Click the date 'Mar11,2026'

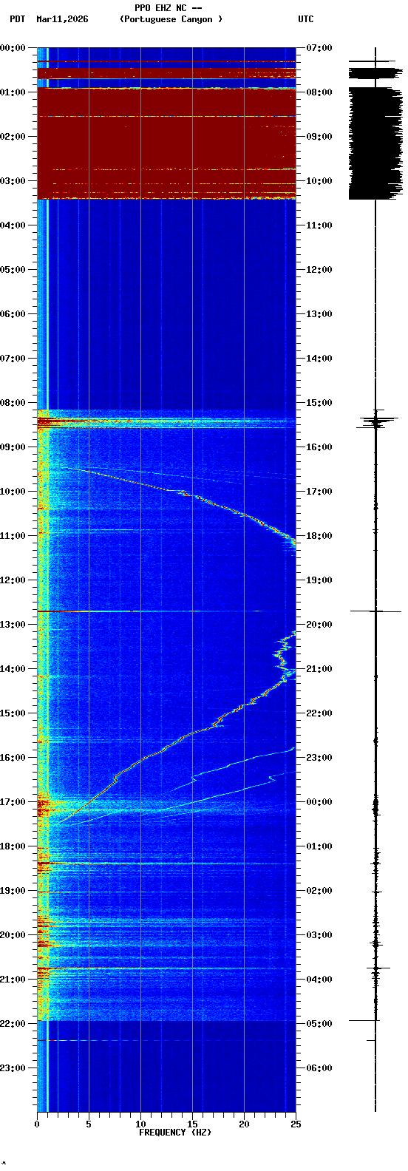point(62,19)
